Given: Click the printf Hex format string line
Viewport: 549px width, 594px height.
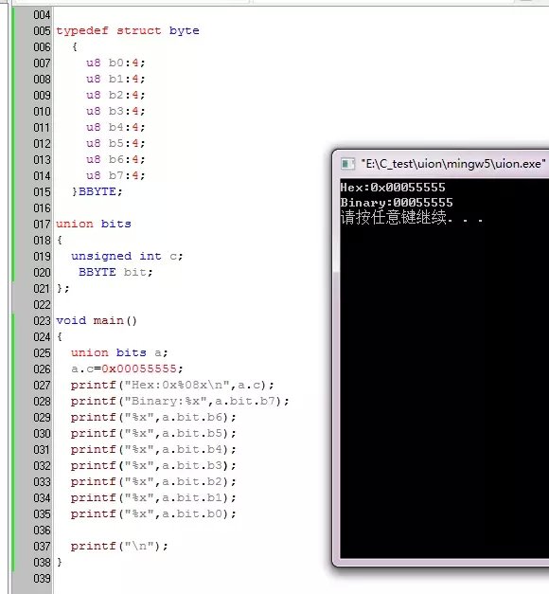Looking at the screenshot, I should 172,386.
